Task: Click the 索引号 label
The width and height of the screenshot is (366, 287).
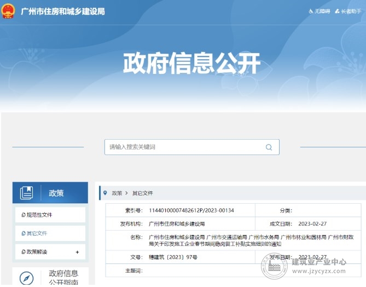Action: (133, 210)
